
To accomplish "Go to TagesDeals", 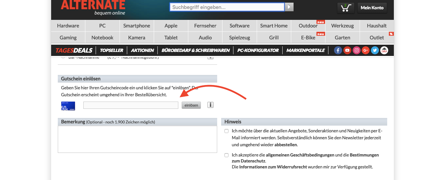I will (x=74, y=50).
